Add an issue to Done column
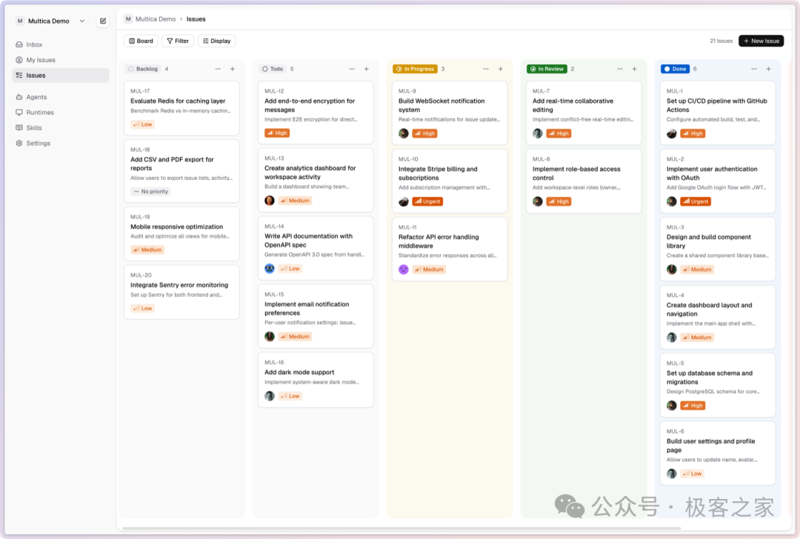The width and height of the screenshot is (800, 539). pyautogui.click(x=768, y=69)
